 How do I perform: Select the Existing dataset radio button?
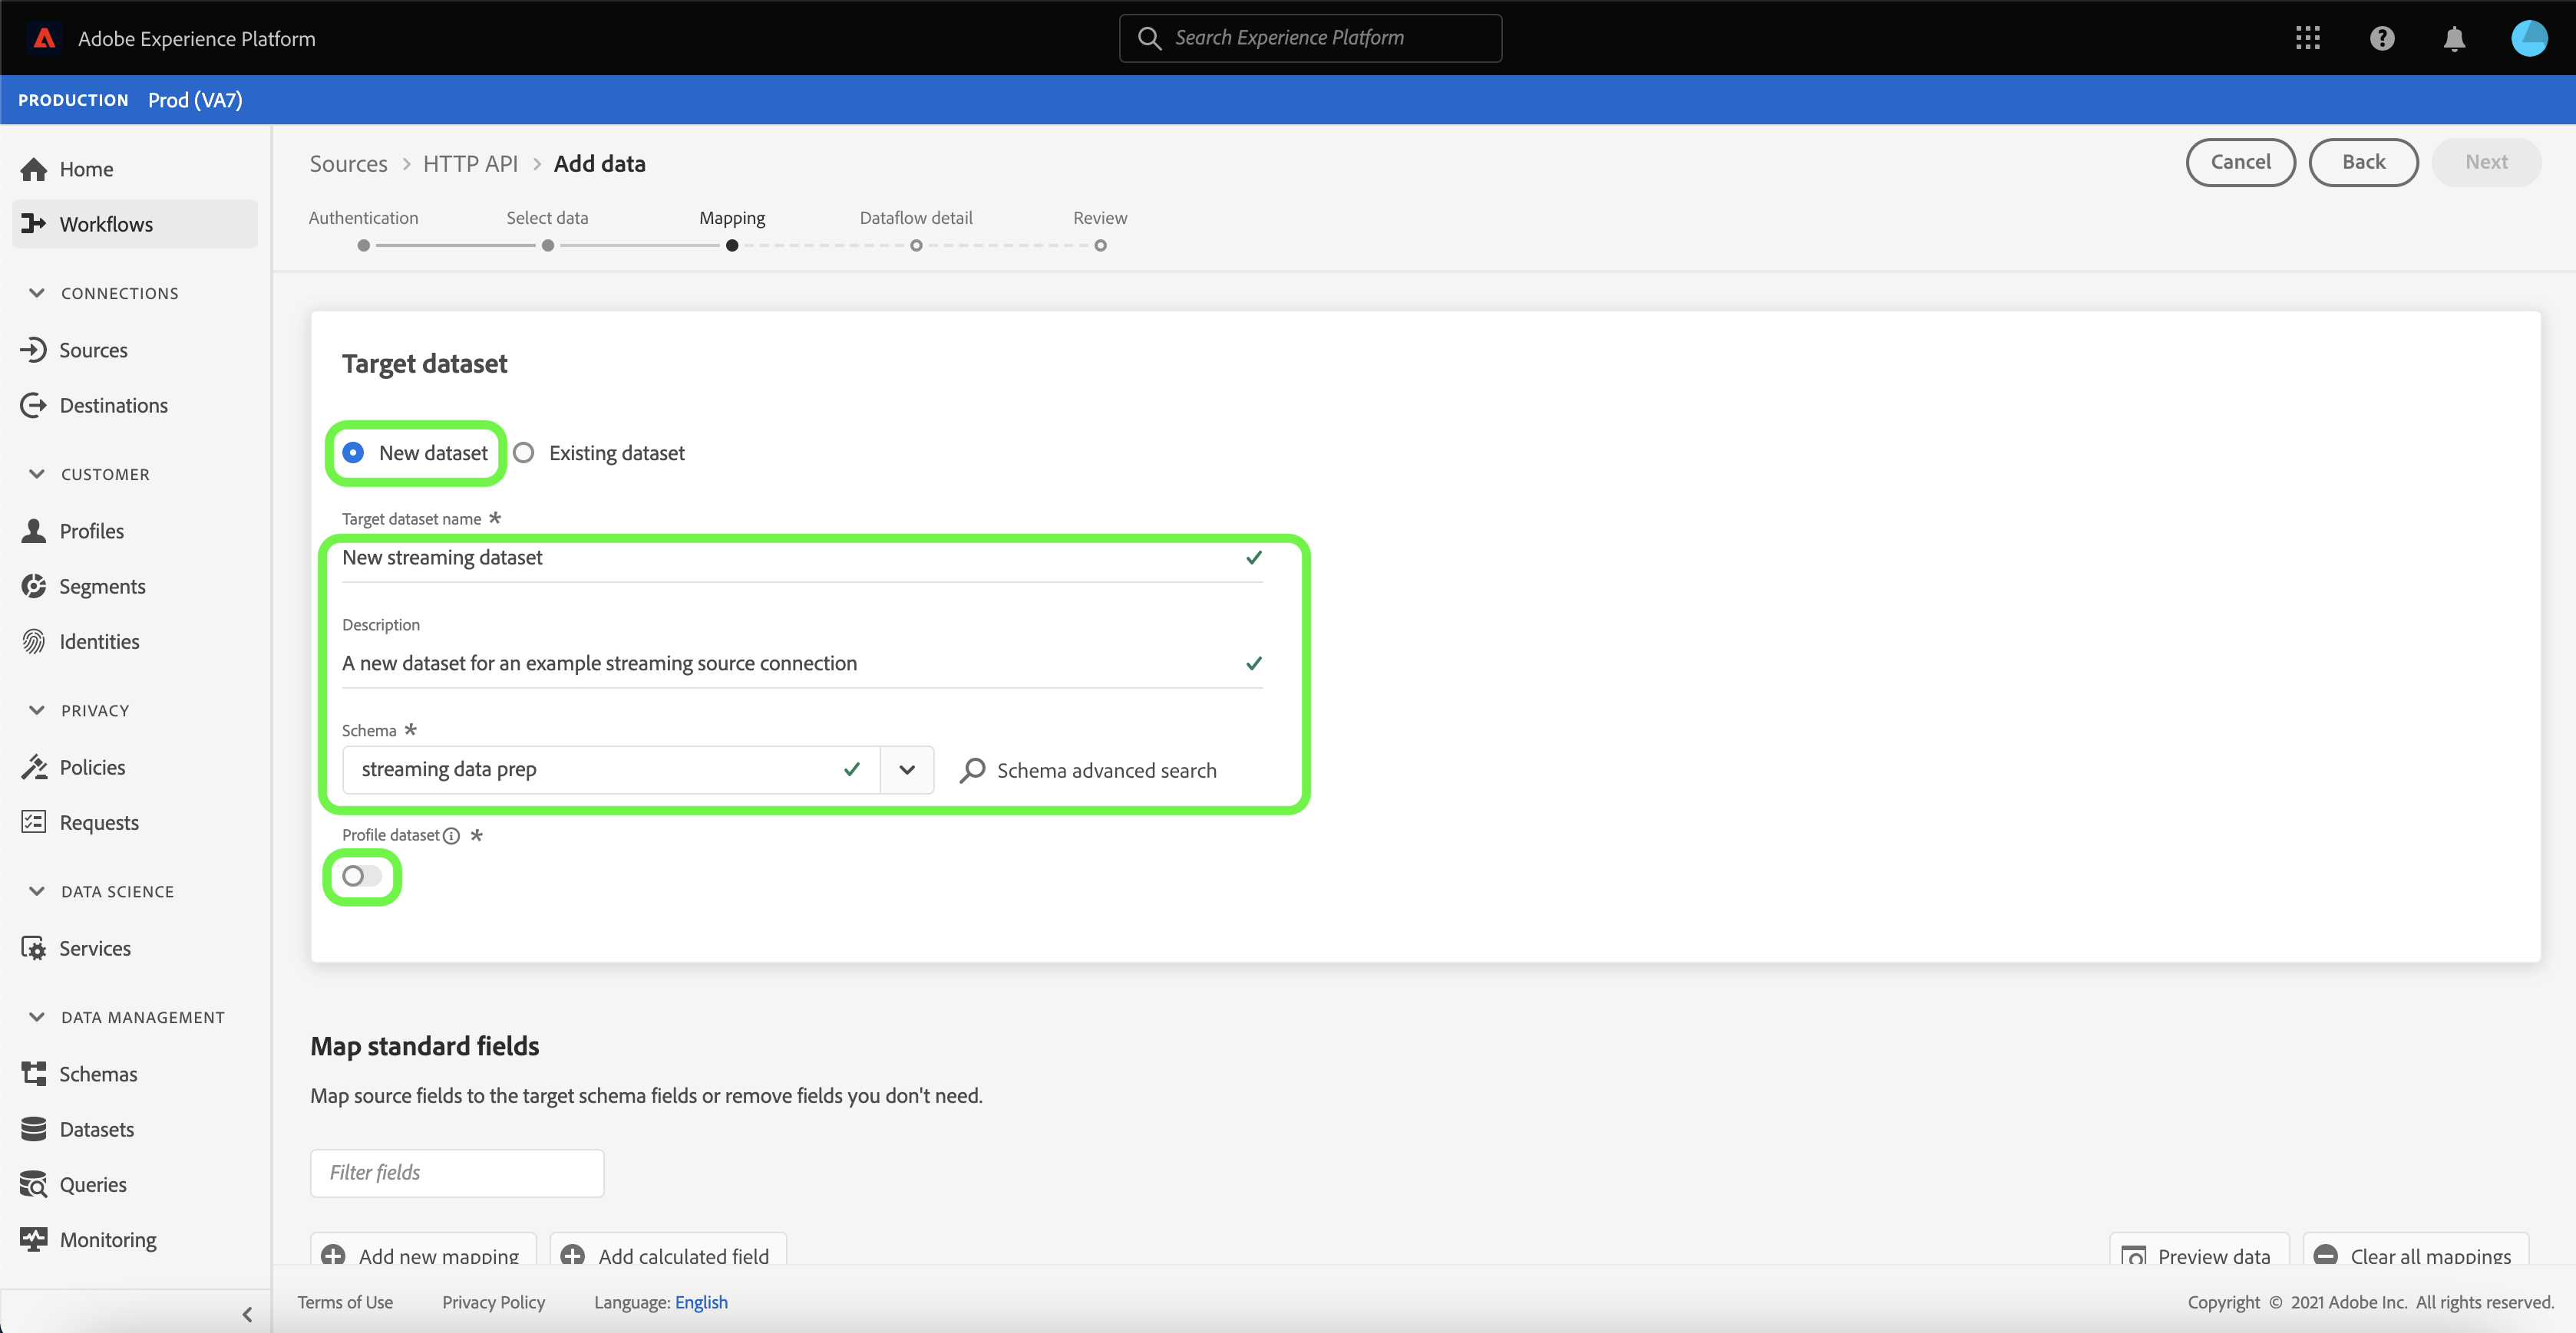point(524,453)
